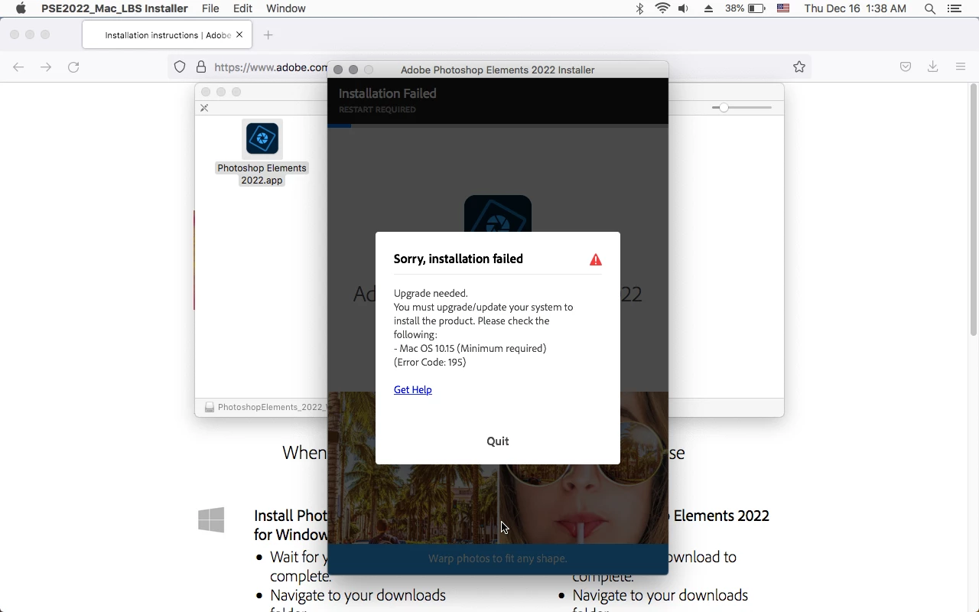The image size is (979, 612).
Task: Click the Windows logo icon on page
Action: pyautogui.click(x=211, y=520)
